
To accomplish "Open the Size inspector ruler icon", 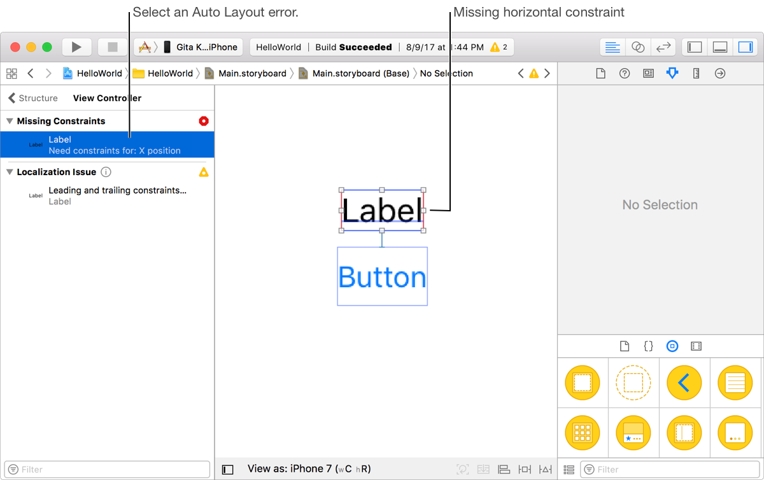I will pyautogui.click(x=696, y=73).
